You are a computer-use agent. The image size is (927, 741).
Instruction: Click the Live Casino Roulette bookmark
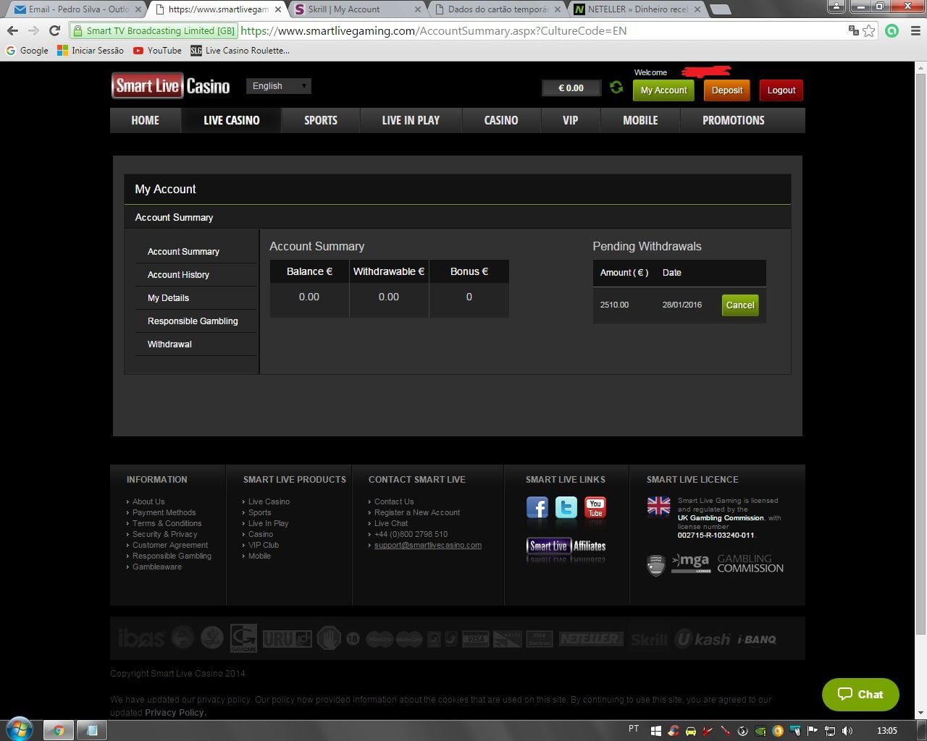pyautogui.click(x=240, y=51)
